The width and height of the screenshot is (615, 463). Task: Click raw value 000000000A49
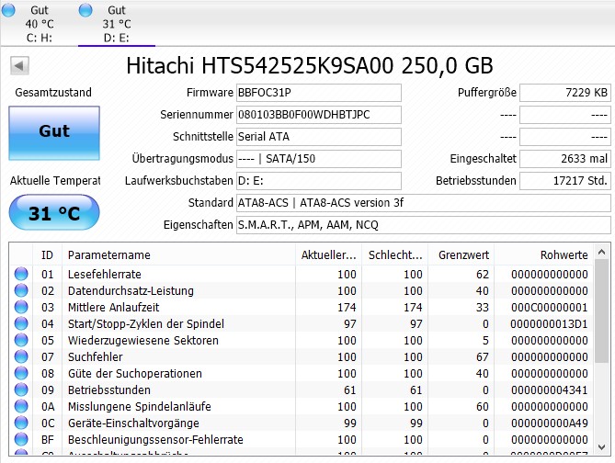[549, 423]
